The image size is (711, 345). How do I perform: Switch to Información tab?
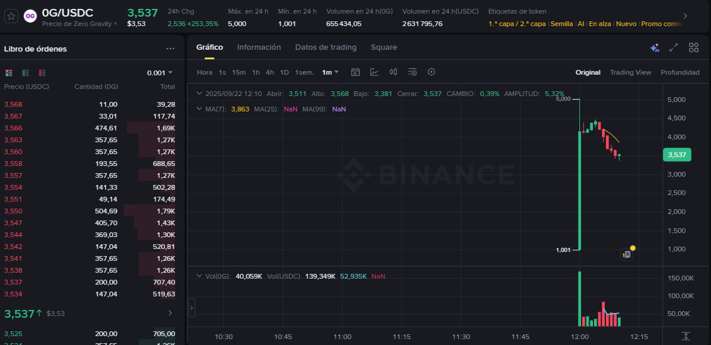point(259,47)
